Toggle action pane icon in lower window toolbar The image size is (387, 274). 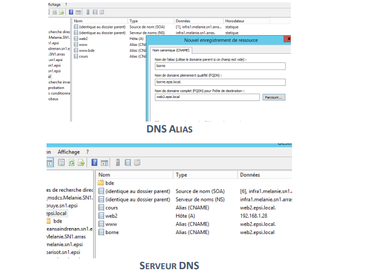[105, 163]
